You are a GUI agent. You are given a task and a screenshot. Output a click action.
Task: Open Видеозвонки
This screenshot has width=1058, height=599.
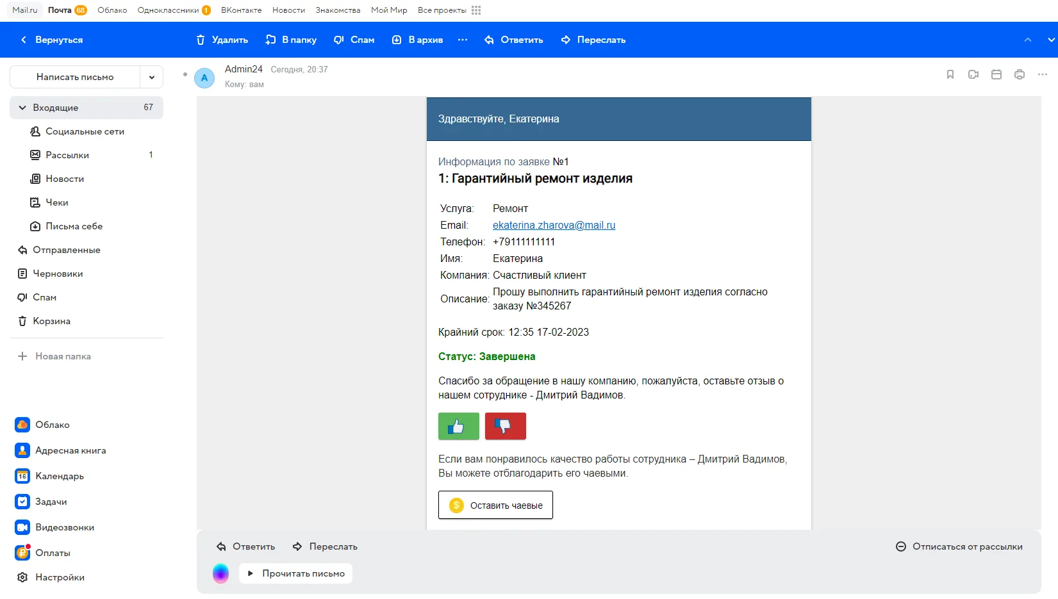pos(54,527)
